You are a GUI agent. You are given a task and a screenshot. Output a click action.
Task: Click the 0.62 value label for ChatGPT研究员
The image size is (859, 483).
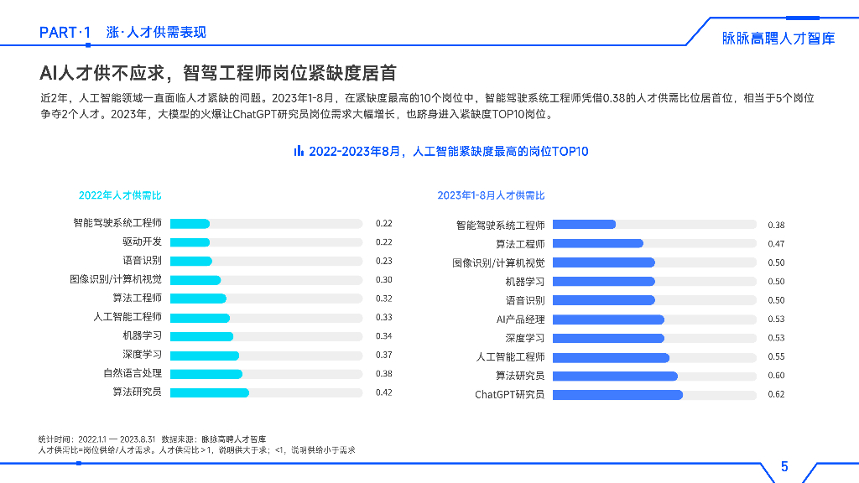(776, 392)
